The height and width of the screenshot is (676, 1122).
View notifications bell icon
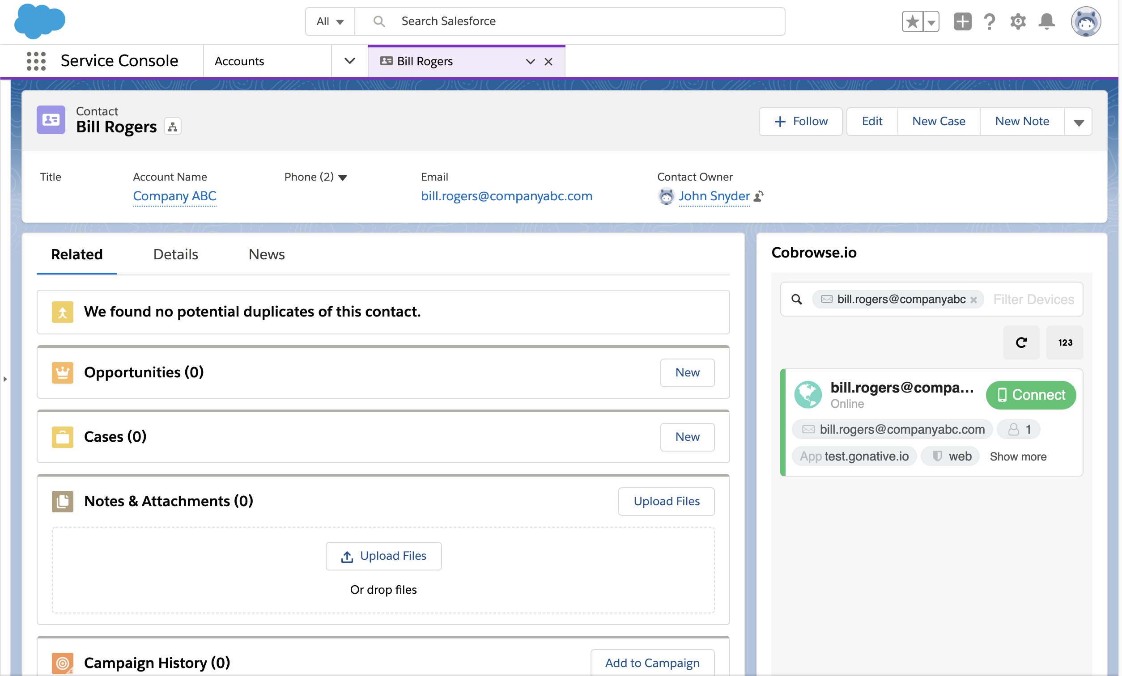pyautogui.click(x=1046, y=21)
